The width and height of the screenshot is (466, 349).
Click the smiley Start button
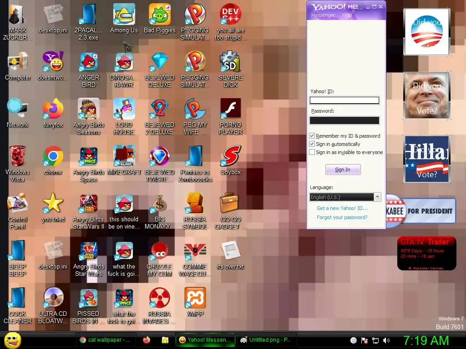click(12, 340)
